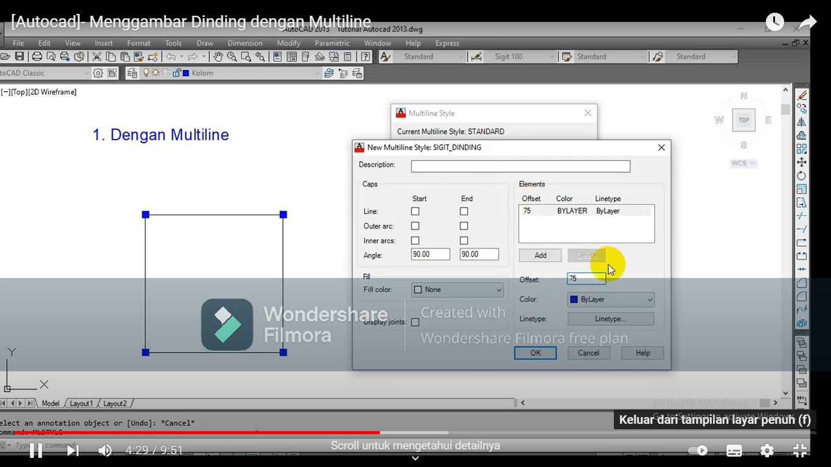This screenshot has width=831, height=467.
Task: Select the Rotate tool
Action: pos(802,176)
